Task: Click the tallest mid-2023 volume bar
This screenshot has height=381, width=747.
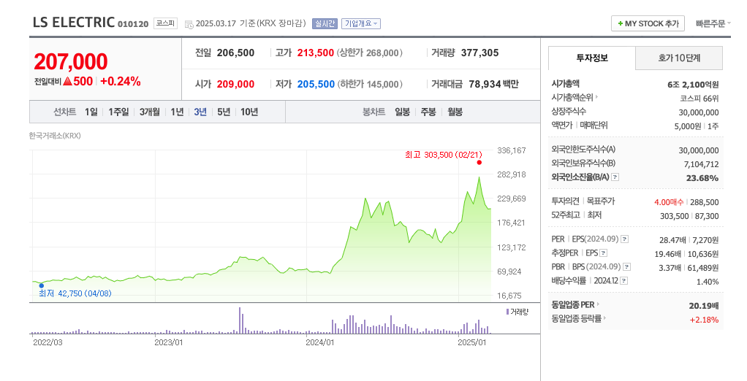Action: click(x=240, y=320)
